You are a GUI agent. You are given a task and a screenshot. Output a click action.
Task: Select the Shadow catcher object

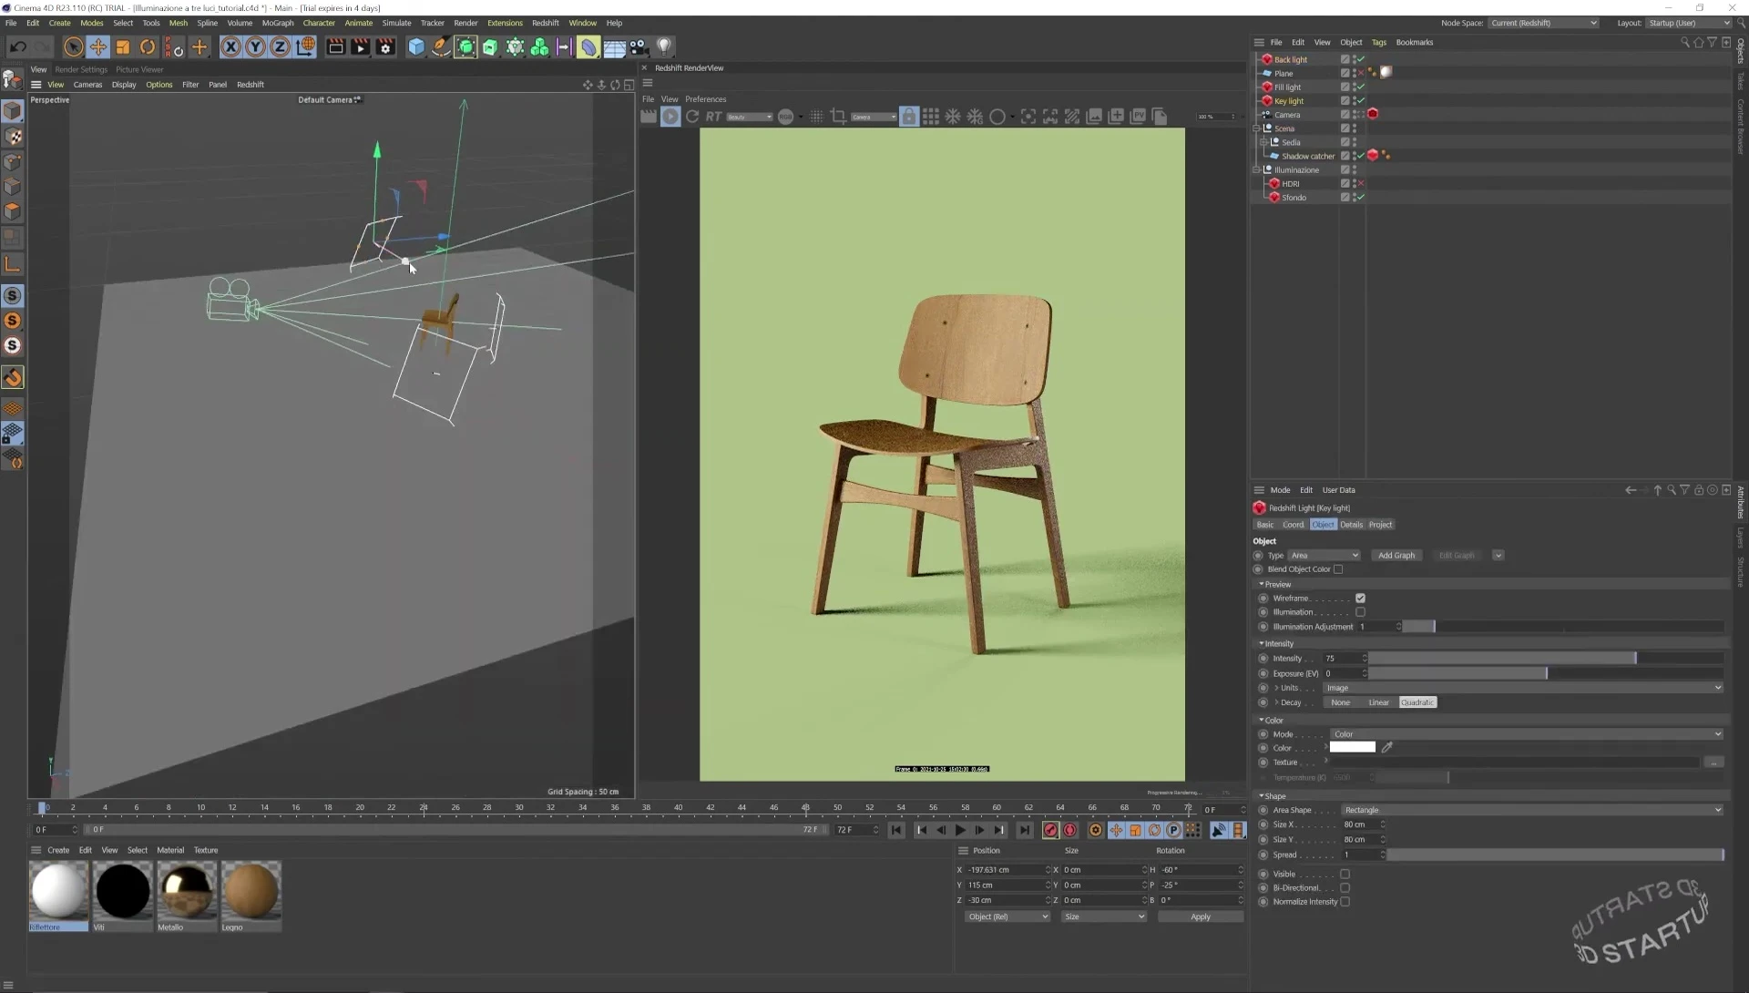tap(1307, 156)
